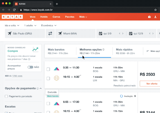The image size is (160, 113).
Task: Open the Econômica cabin class dropdown
Action: [49, 25]
